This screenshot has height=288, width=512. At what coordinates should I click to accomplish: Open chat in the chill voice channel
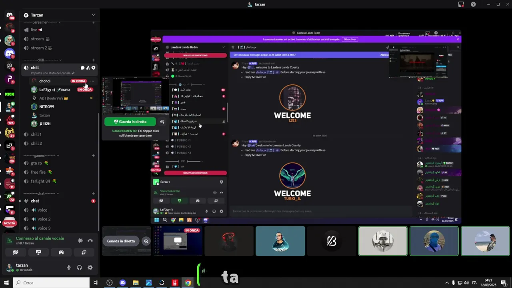click(x=82, y=68)
